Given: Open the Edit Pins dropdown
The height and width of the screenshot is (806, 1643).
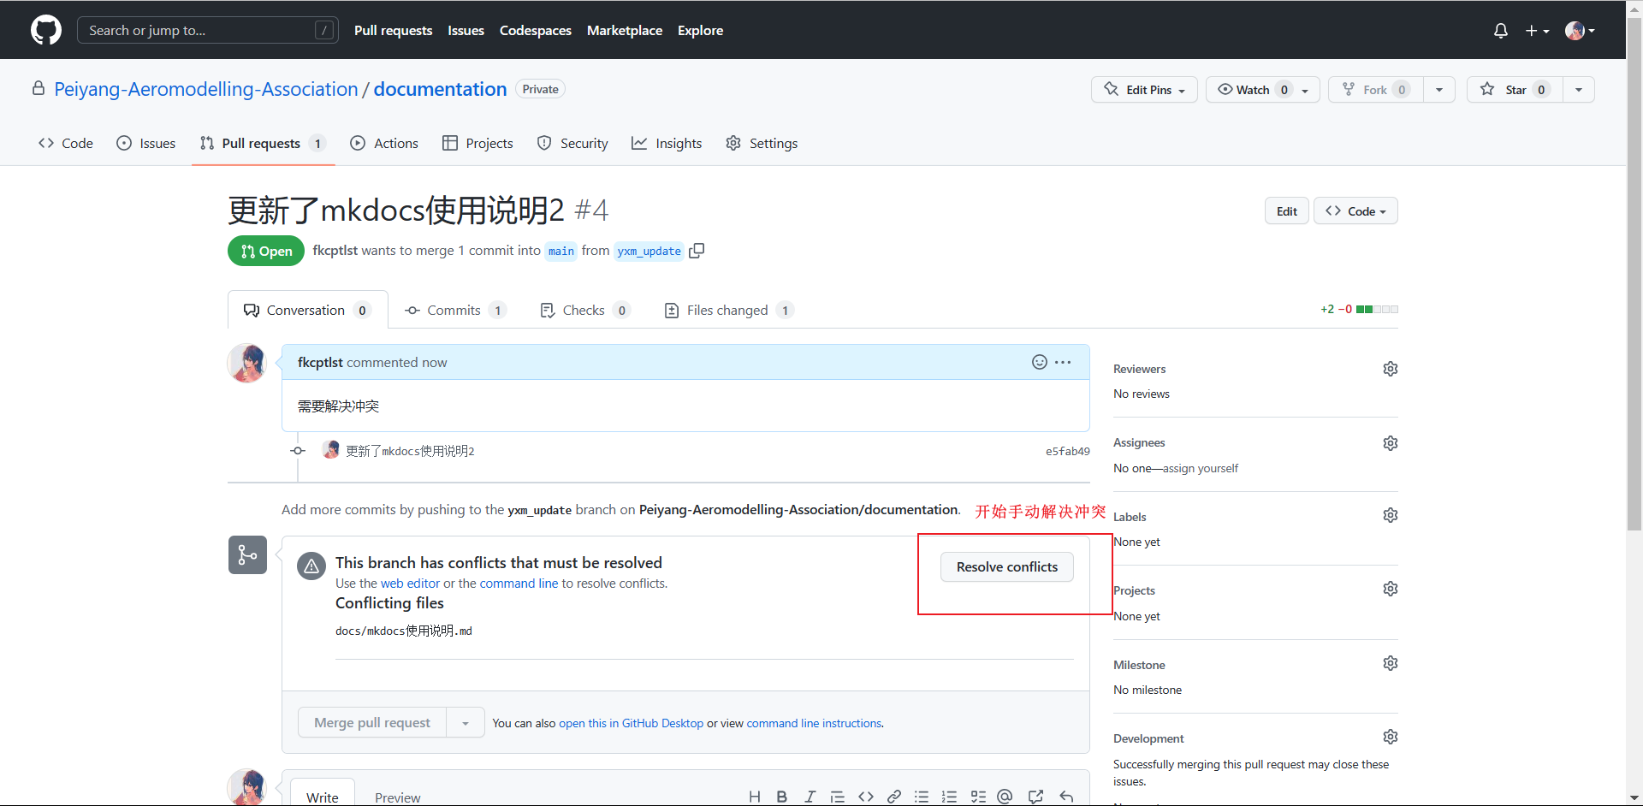Looking at the screenshot, I should tap(1144, 90).
